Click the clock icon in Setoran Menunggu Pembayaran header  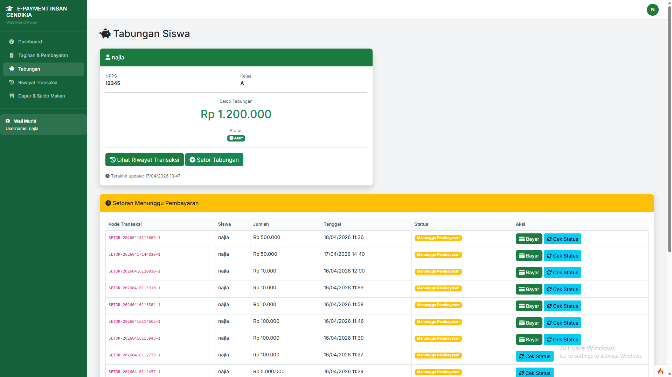coord(108,203)
